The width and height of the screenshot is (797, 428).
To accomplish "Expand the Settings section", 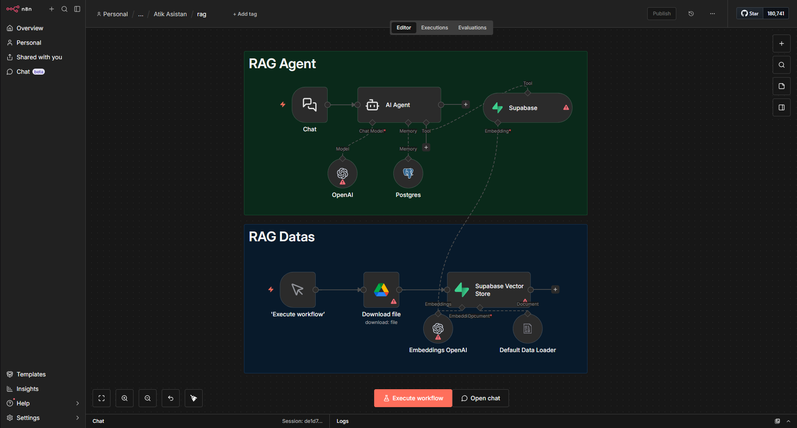I will coord(28,417).
